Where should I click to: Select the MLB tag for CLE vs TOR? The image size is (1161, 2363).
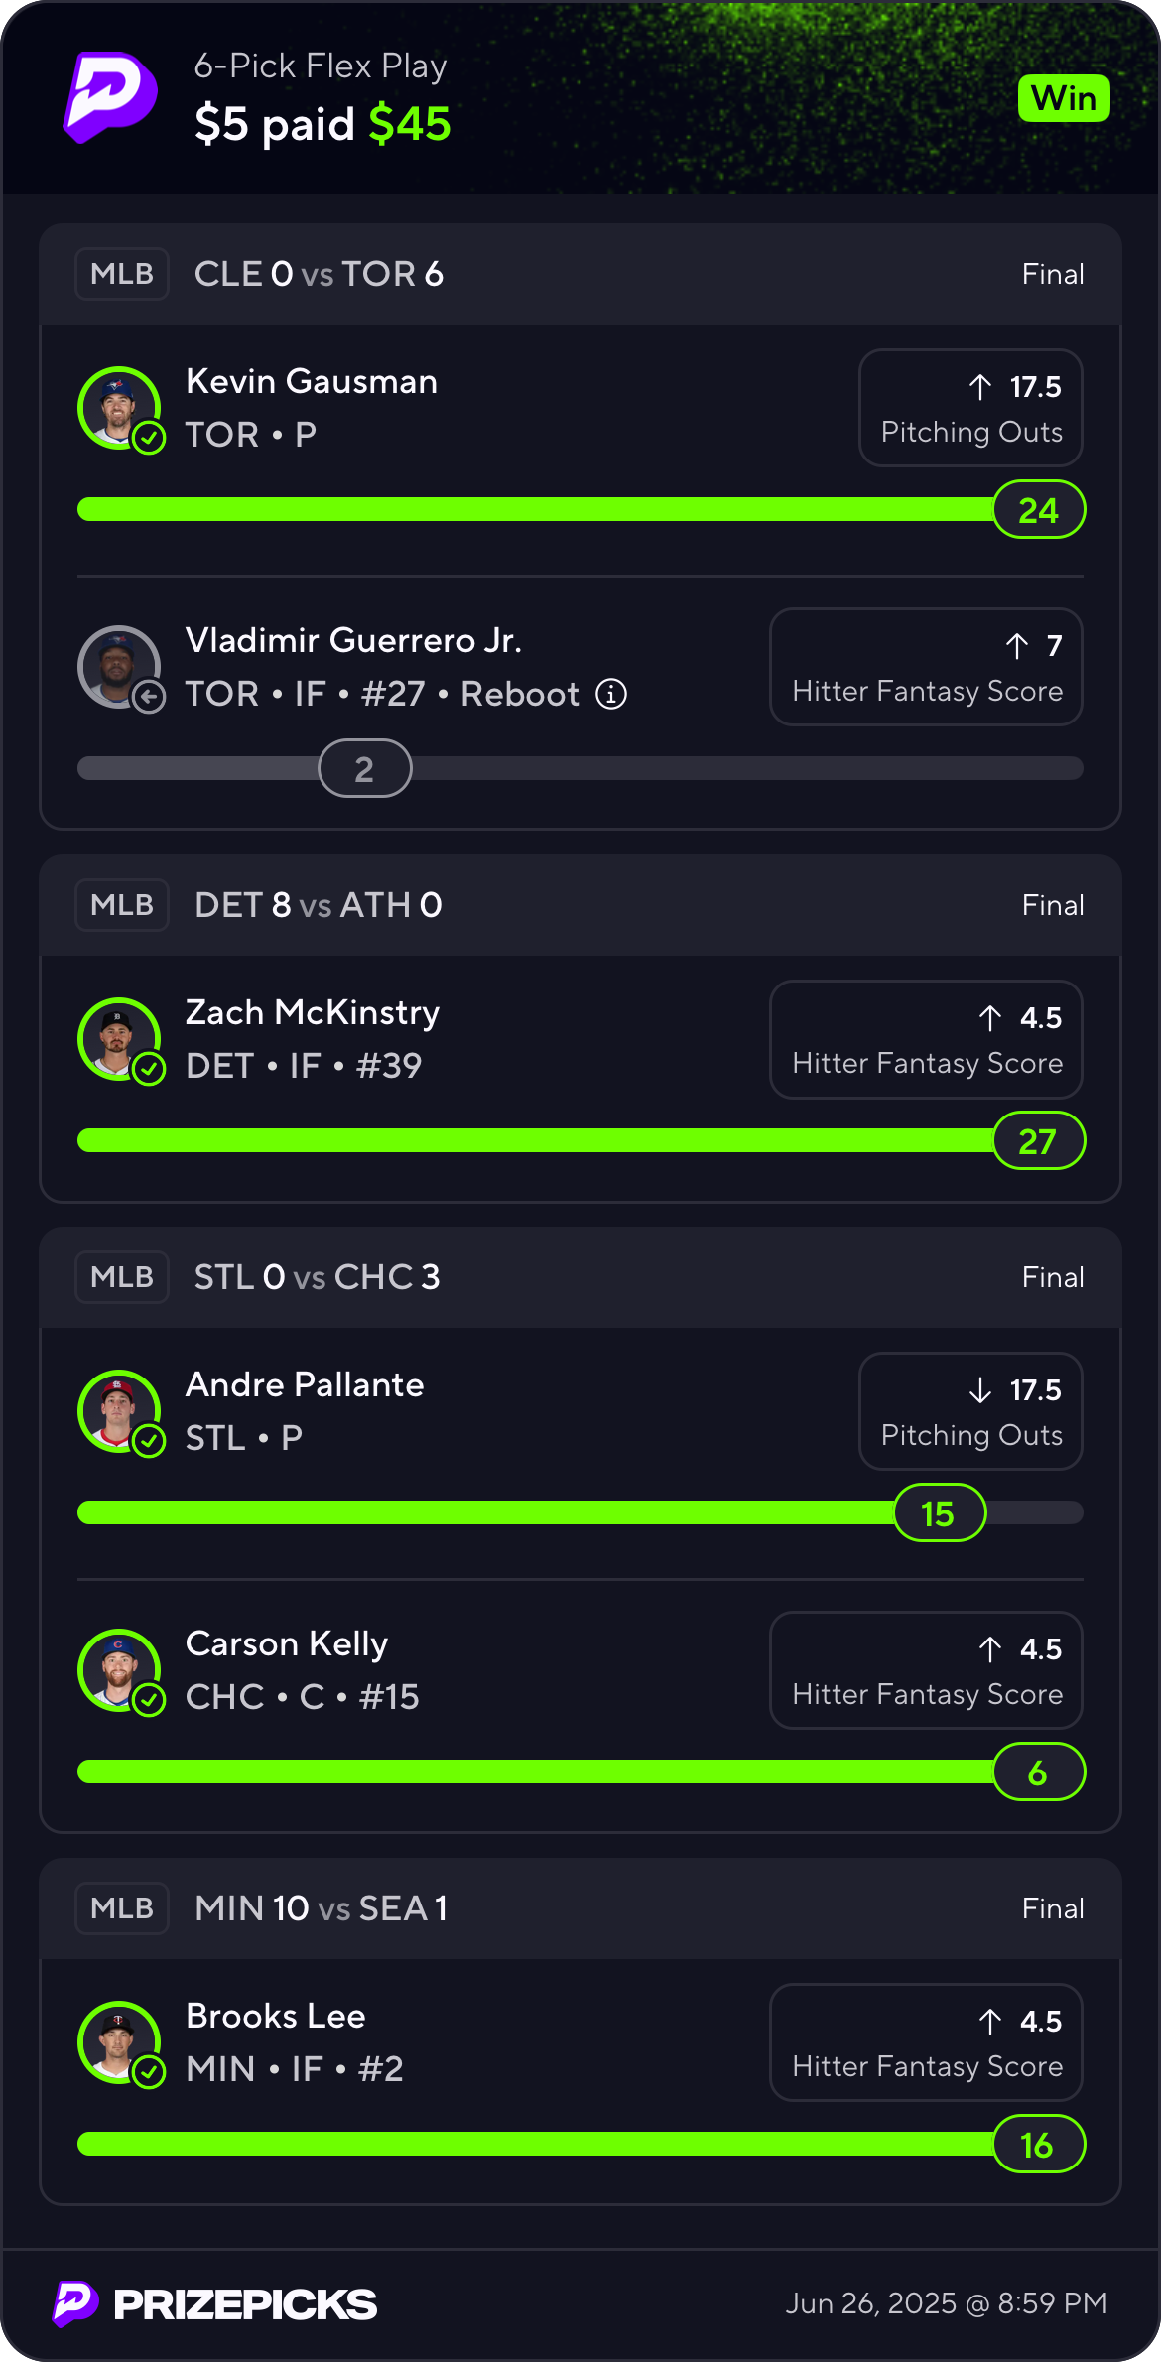pos(122,274)
